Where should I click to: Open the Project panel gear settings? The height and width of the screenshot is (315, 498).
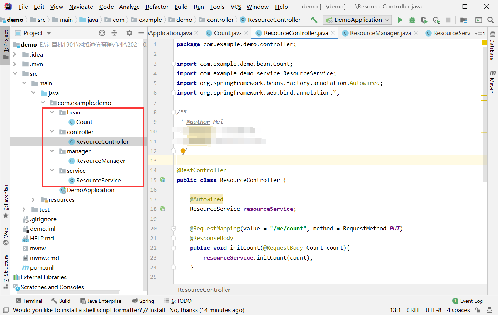[129, 33]
